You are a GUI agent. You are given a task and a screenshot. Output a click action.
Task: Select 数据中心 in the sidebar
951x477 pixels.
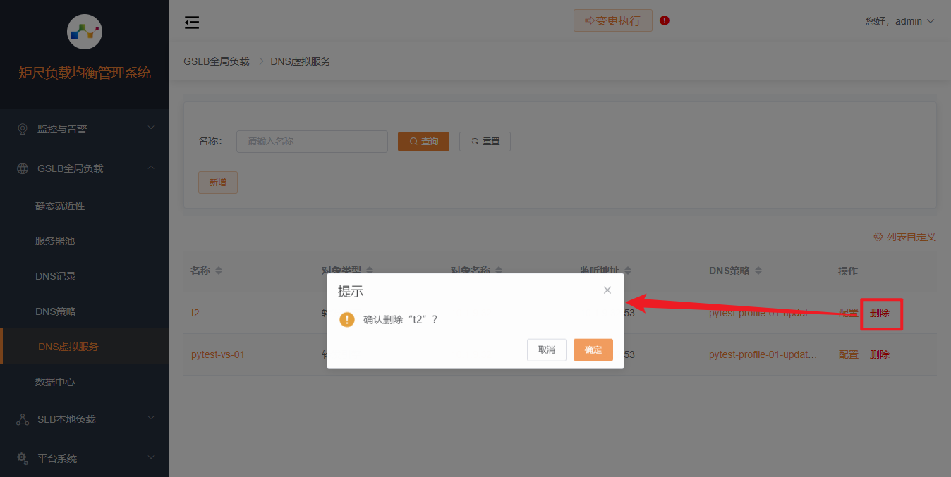55,382
